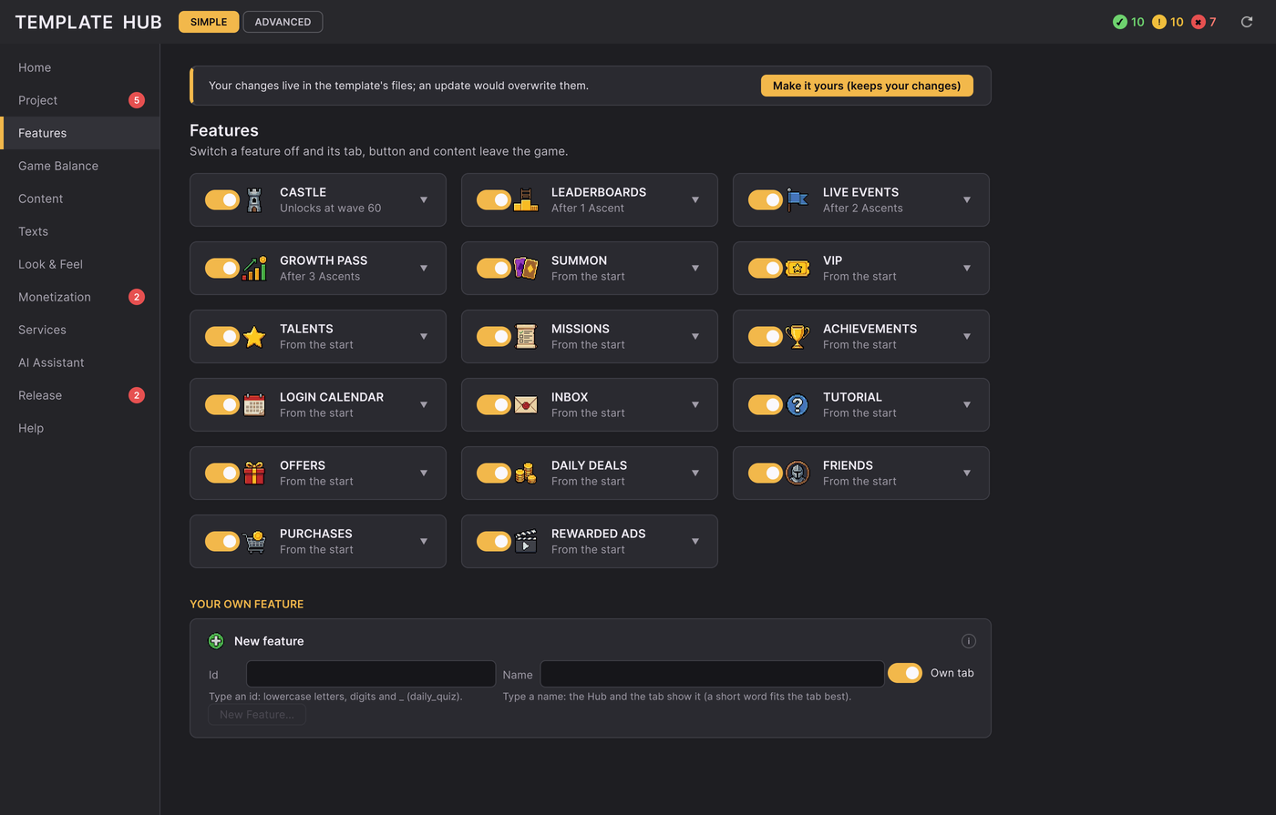Disable the Leaderboards toggle switch
Image resolution: width=1276 pixels, height=815 pixels.
pos(493,199)
